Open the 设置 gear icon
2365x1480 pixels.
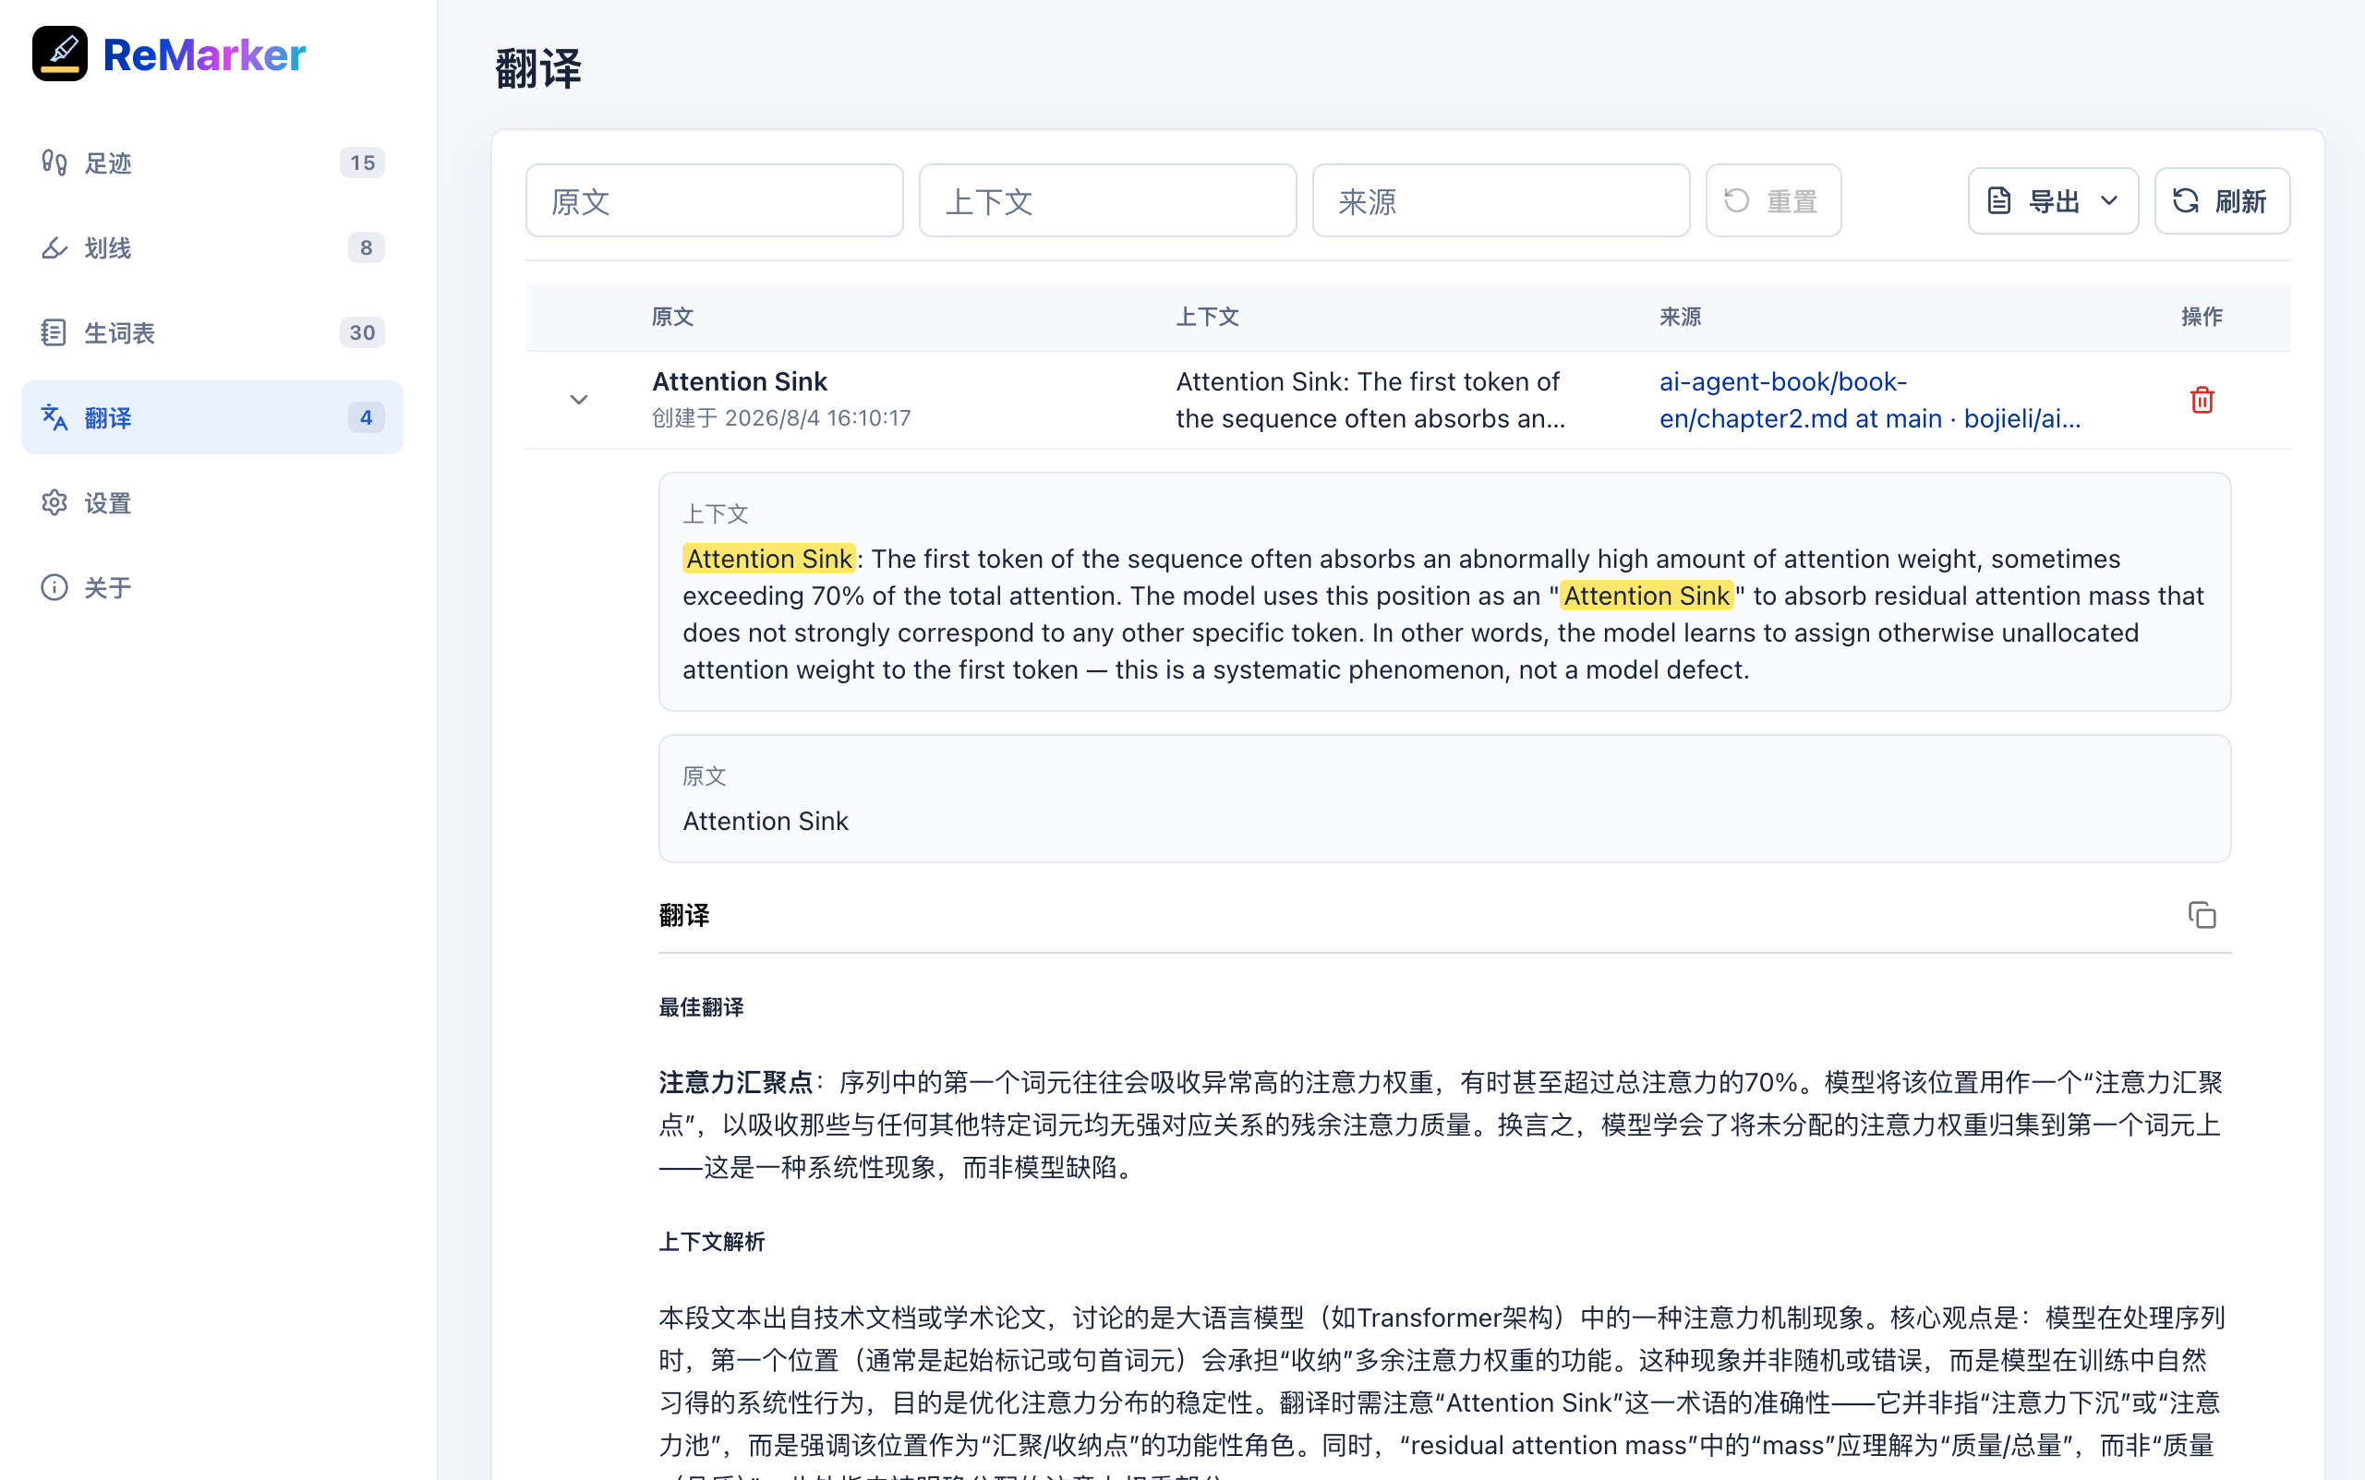pos(54,503)
